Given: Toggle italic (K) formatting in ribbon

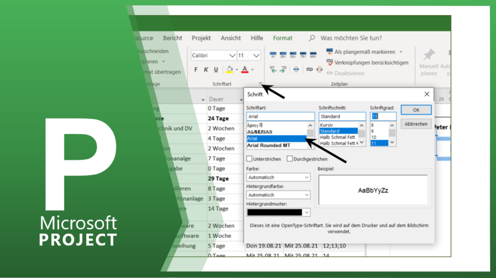Looking at the screenshot, I should pos(206,70).
